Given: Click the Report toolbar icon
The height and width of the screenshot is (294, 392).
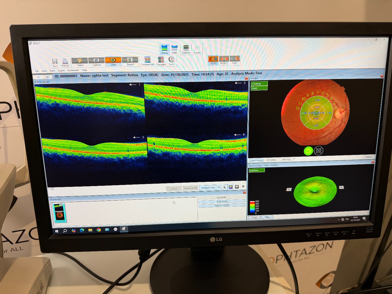Looking at the screenshot, I should click(130, 60).
